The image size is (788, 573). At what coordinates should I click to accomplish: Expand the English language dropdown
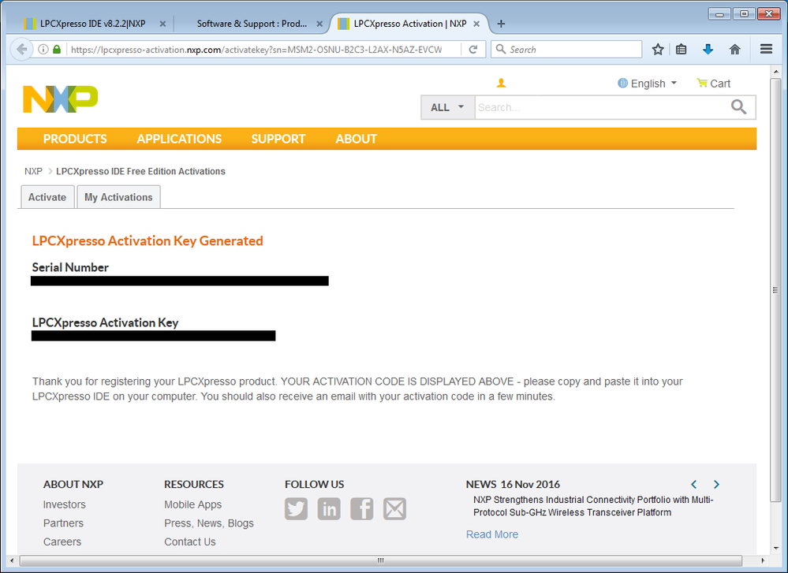coord(648,84)
